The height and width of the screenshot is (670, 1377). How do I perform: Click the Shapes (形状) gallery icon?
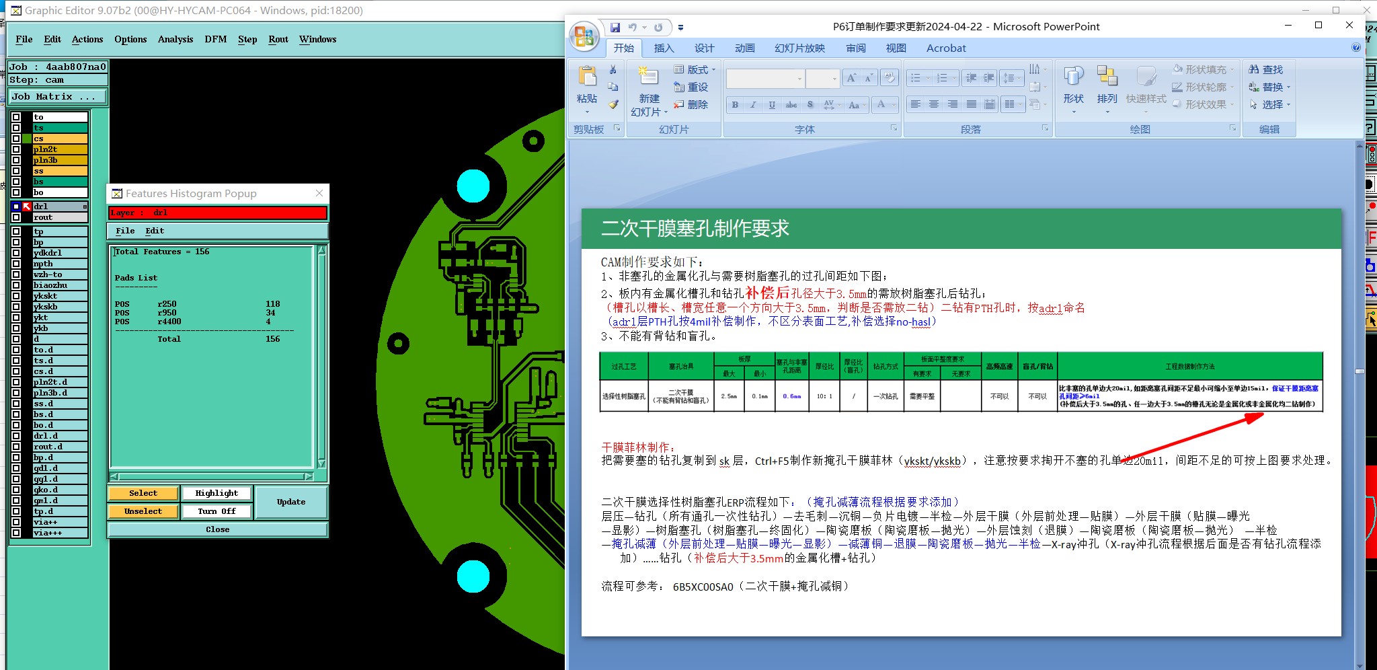(x=1073, y=76)
